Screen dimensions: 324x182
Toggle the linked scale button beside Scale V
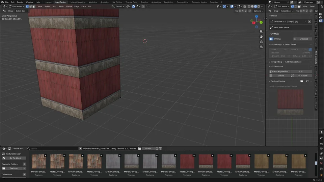[310, 50]
